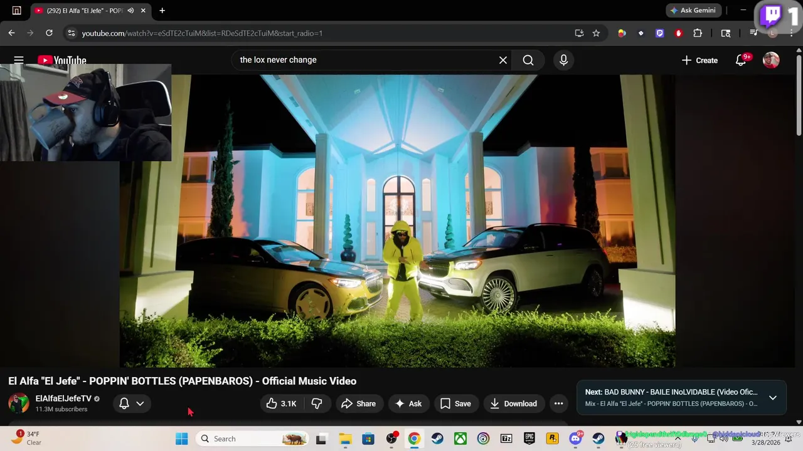
Task: Clear the search box with the X
Action: 503,60
